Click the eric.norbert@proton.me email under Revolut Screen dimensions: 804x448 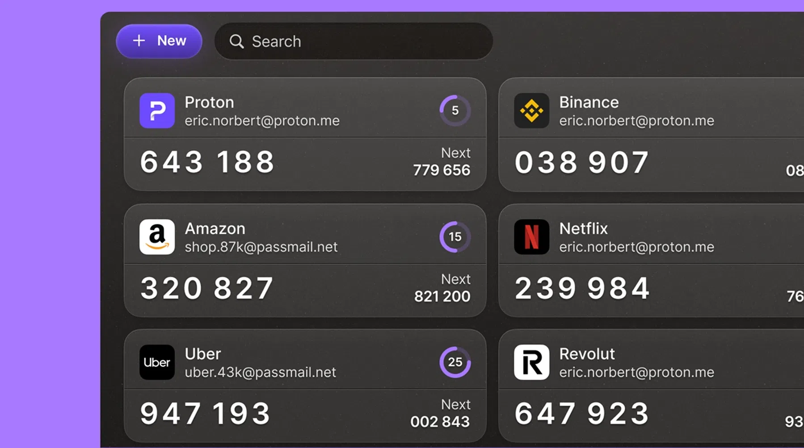pos(636,372)
